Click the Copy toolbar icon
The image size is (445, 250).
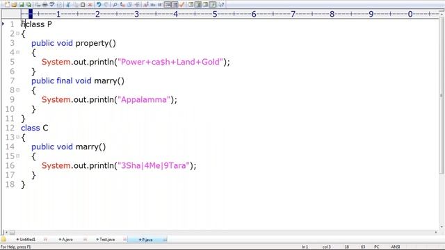tap(75, 5)
